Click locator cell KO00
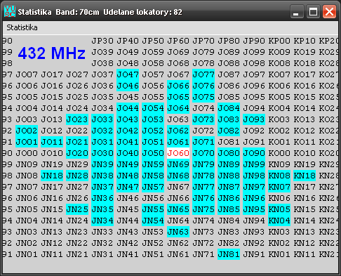Screen dimensions: 341x276 [279, 153]
